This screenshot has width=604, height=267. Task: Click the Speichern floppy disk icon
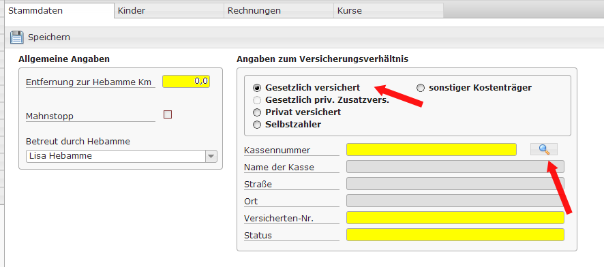coord(16,37)
